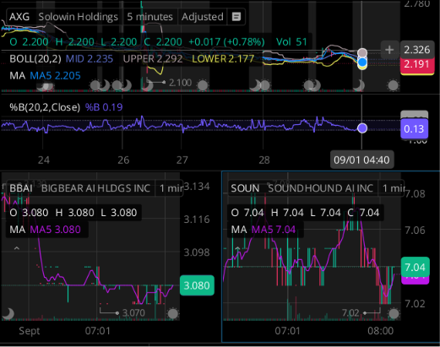Click the Sept label under BBAI chart
The height and width of the screenshot is (347, 440).
tap(30, 331)
